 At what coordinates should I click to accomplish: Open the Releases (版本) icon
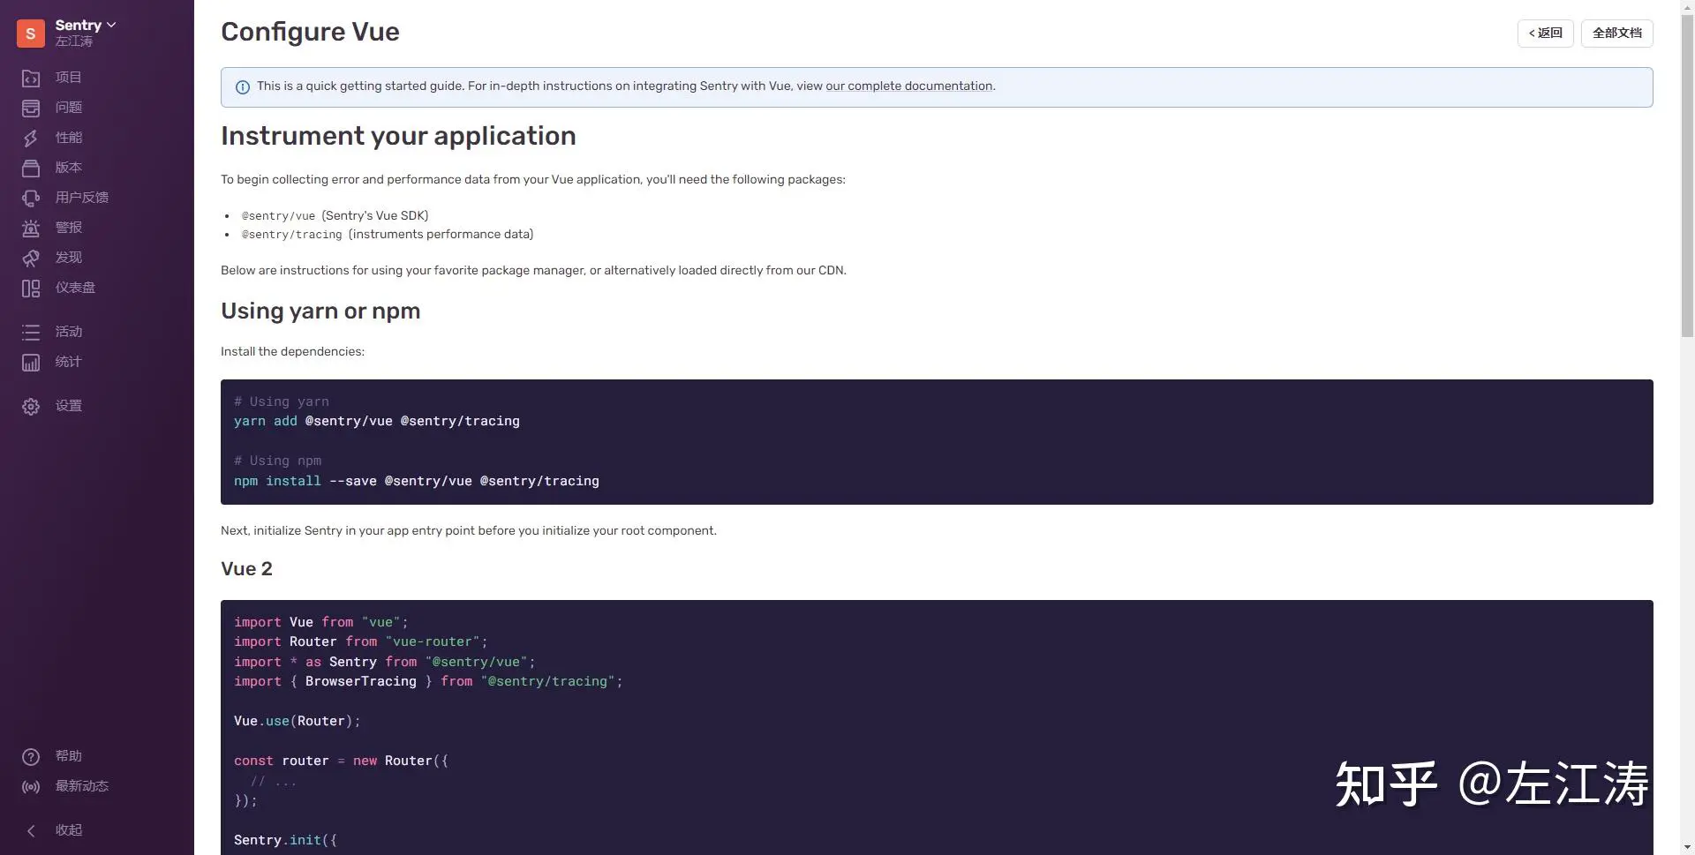click(31, 169)
